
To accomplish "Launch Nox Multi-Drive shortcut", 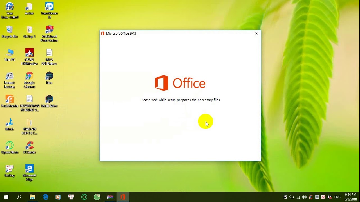I will [x=49, y=101].
